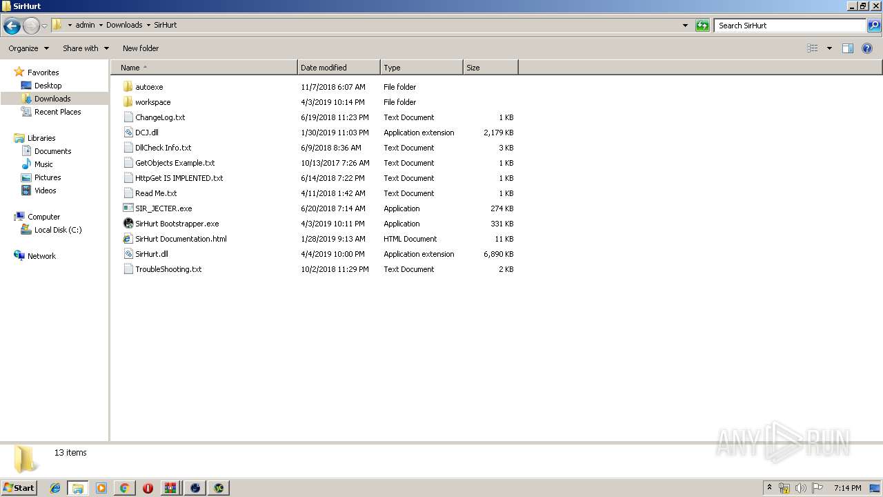The height and width of the screenshot is (497, 883).
Task: Click the Action Center flag icon
Action: point(817,488)
